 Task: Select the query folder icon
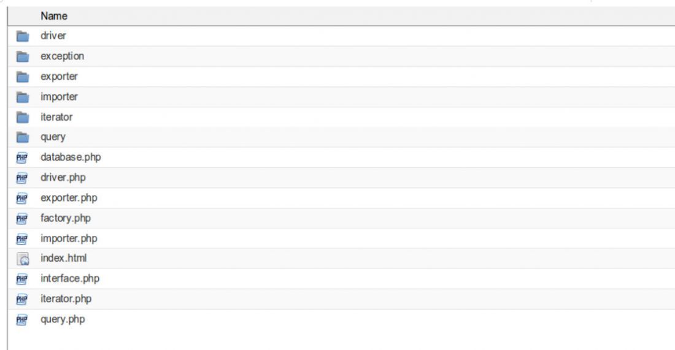click(x=22, y=137)
